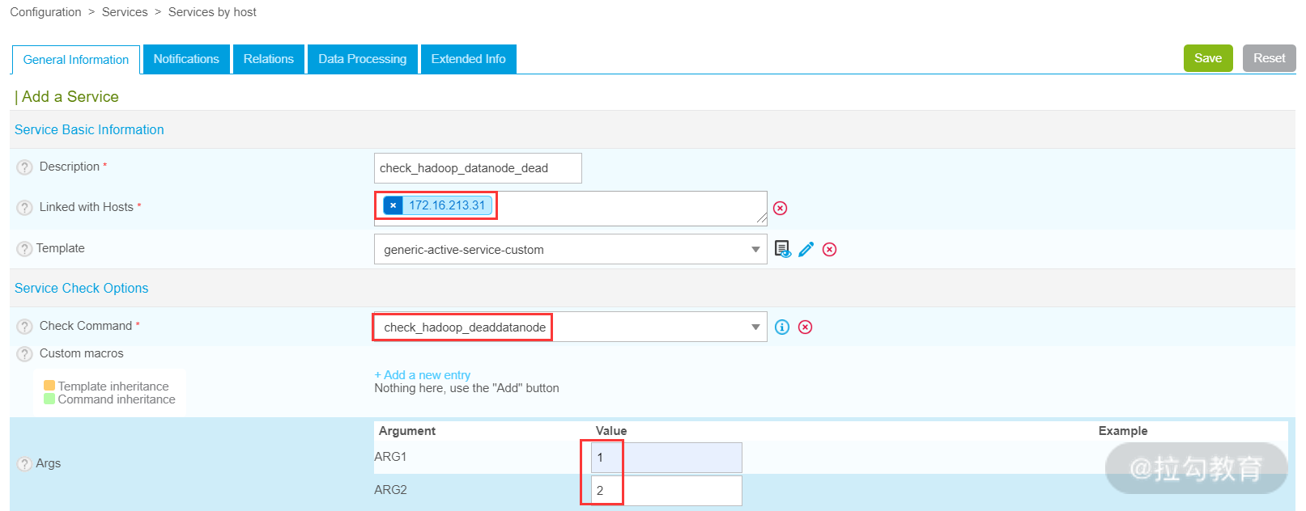Screen dimensions: 1306x511
Task: Open help icon next to Template
Action: [25, 249]
